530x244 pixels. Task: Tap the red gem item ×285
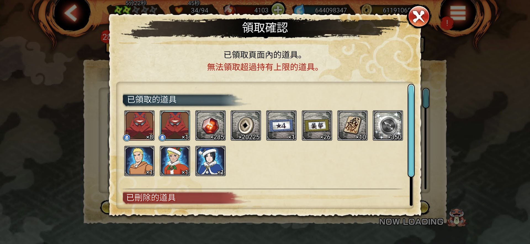pyautogui.click(x=210, y=126)
